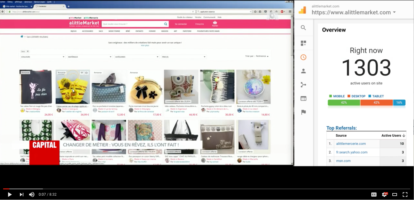Open the BIJOUX category menu
Screen dimensions: 414x200
pos(74,31)
